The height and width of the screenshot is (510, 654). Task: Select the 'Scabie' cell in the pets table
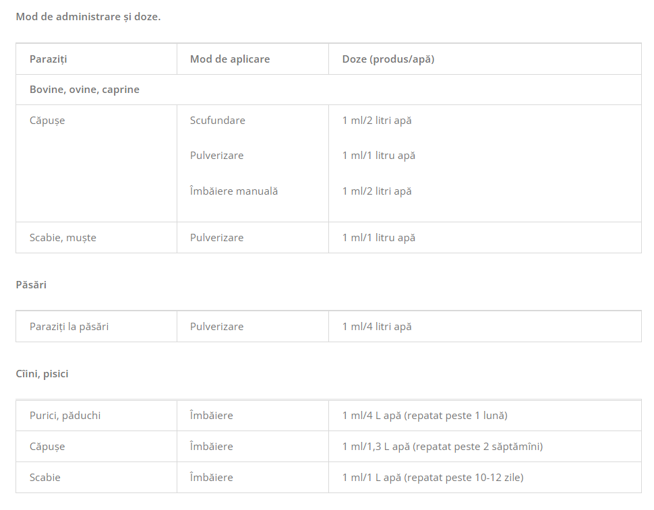[x=45, y=478]
